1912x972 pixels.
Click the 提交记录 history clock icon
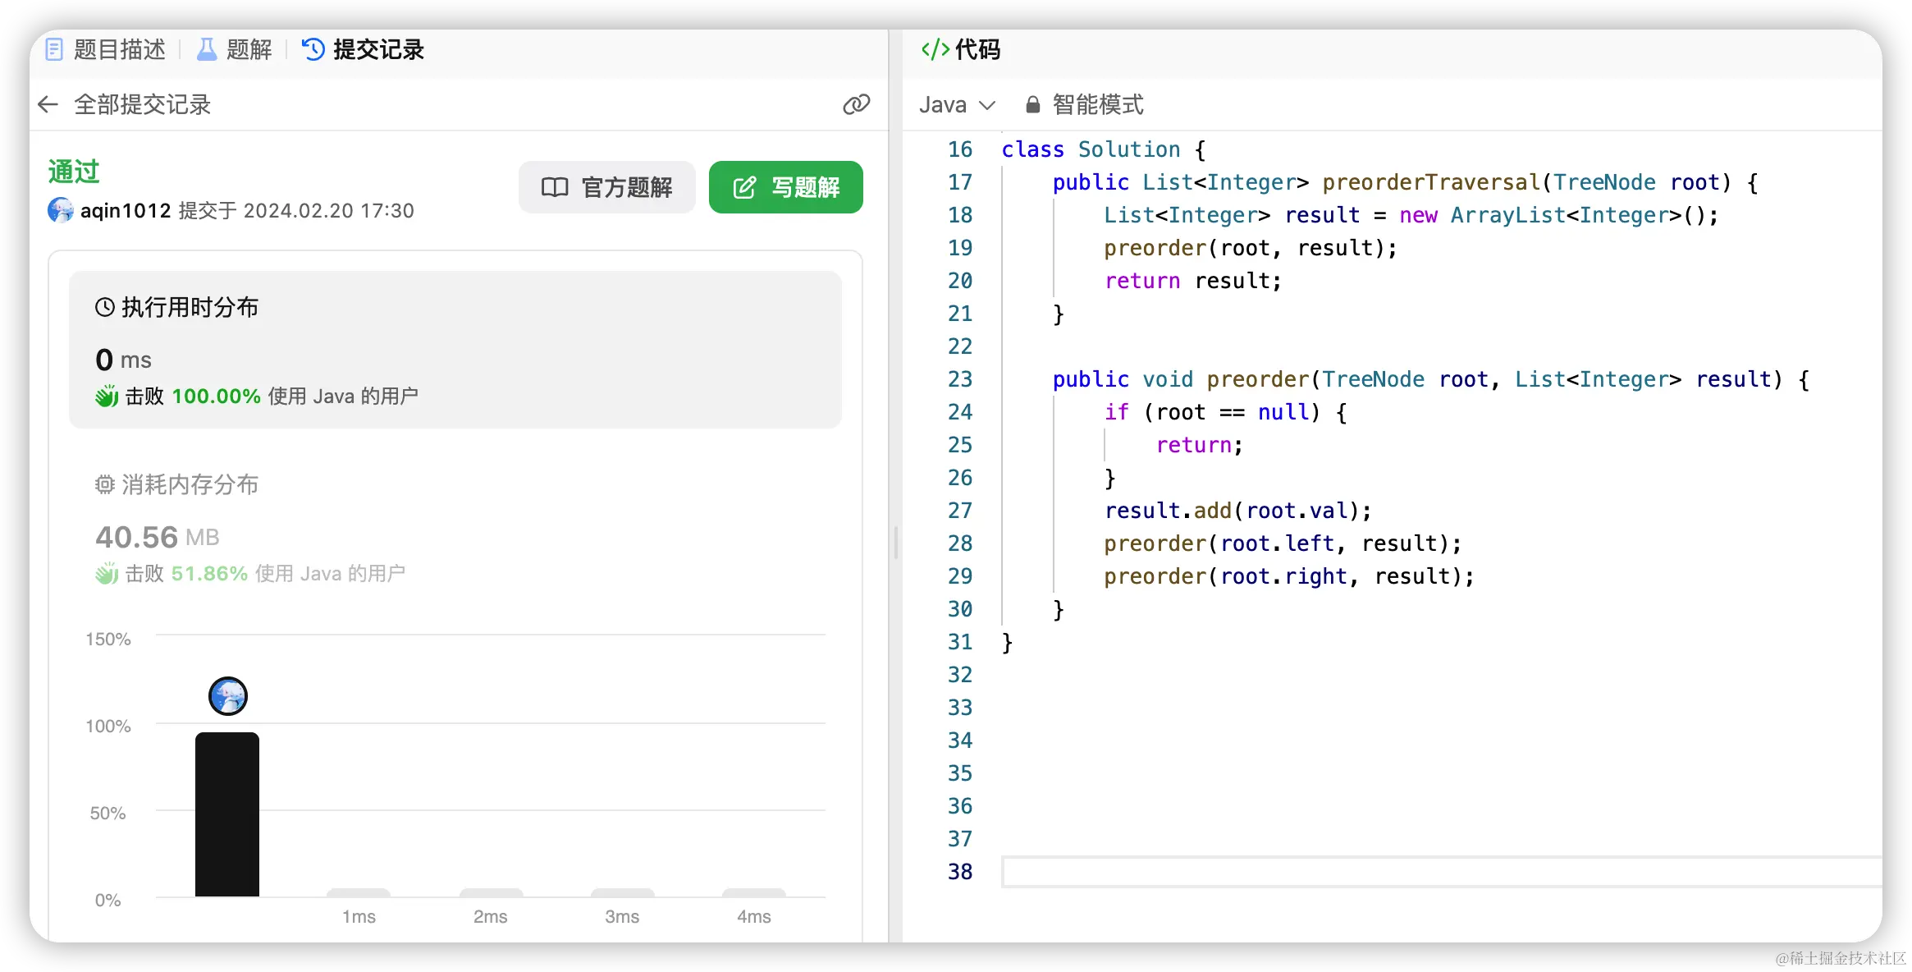[313, 49]
